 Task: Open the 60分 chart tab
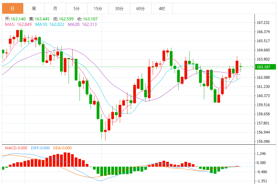pyautogui.click(x=141, y=8)
